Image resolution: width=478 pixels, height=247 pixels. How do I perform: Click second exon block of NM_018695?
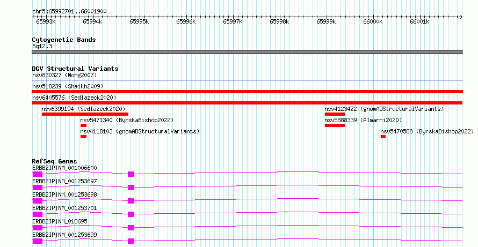[131, 228]
